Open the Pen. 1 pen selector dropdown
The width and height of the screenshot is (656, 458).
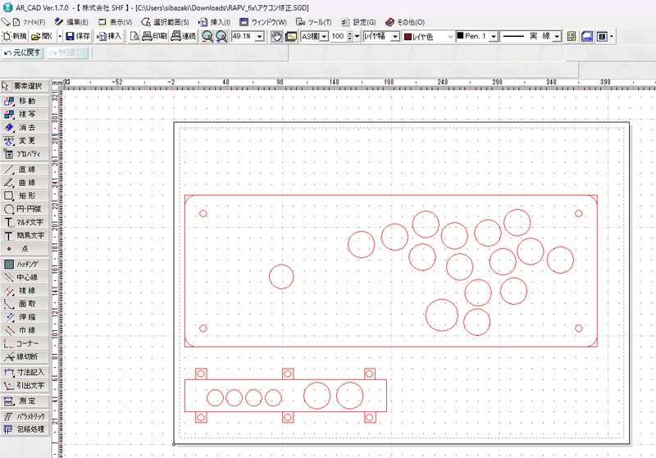coord(494,36)
